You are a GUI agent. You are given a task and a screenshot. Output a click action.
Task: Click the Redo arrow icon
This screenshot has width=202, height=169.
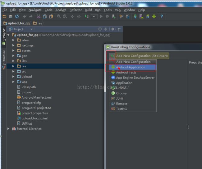[x=31, y=16]
